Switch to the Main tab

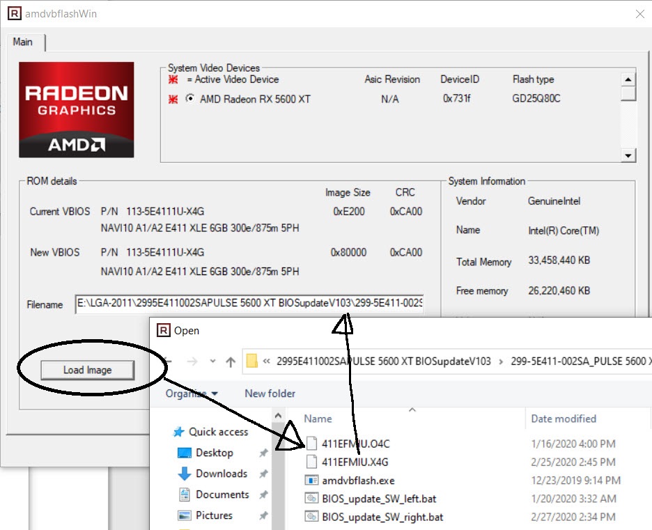23,42
